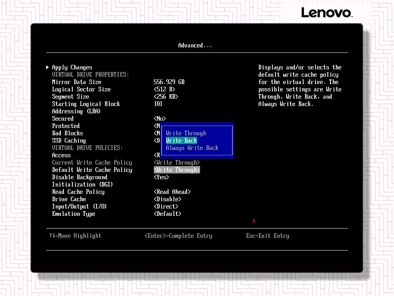Click the red scroll-down arrow indicator
The width and height of the screenshot is (394, 296).
[x=254, y=221]
